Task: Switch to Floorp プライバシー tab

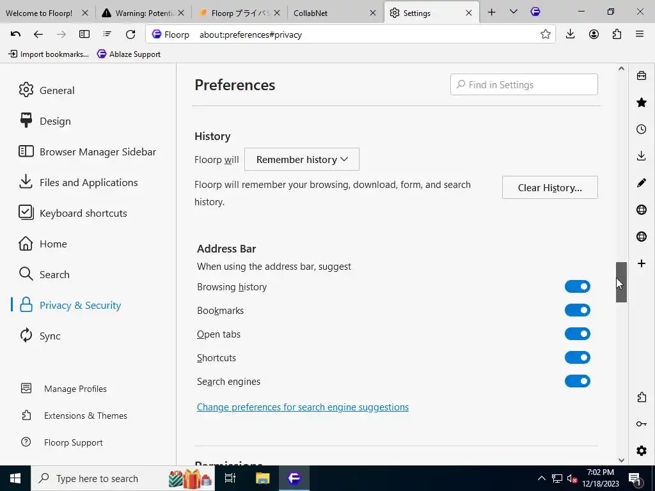Action: click(x=239, y=13)
